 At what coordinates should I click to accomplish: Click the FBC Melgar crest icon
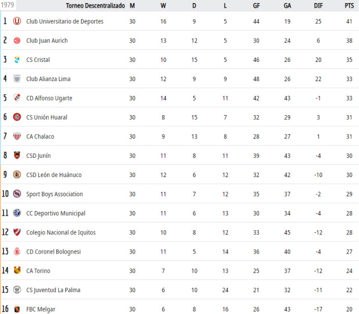[17, 309]
